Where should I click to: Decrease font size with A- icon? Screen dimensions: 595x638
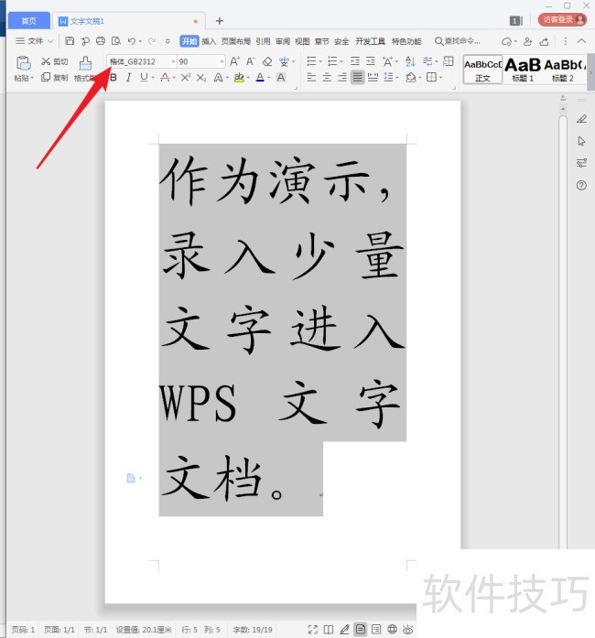pyautogui.click(x=250, y=61)
